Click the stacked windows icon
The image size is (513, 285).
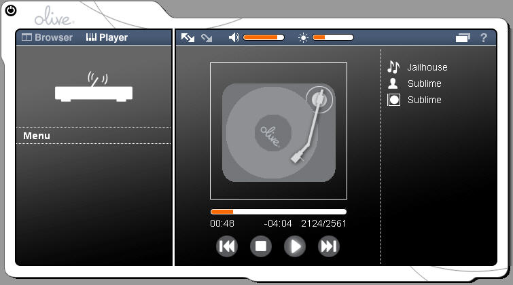[463, 38]
